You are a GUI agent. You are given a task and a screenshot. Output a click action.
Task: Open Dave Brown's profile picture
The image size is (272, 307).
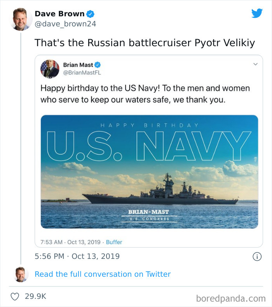coord(21,19)
